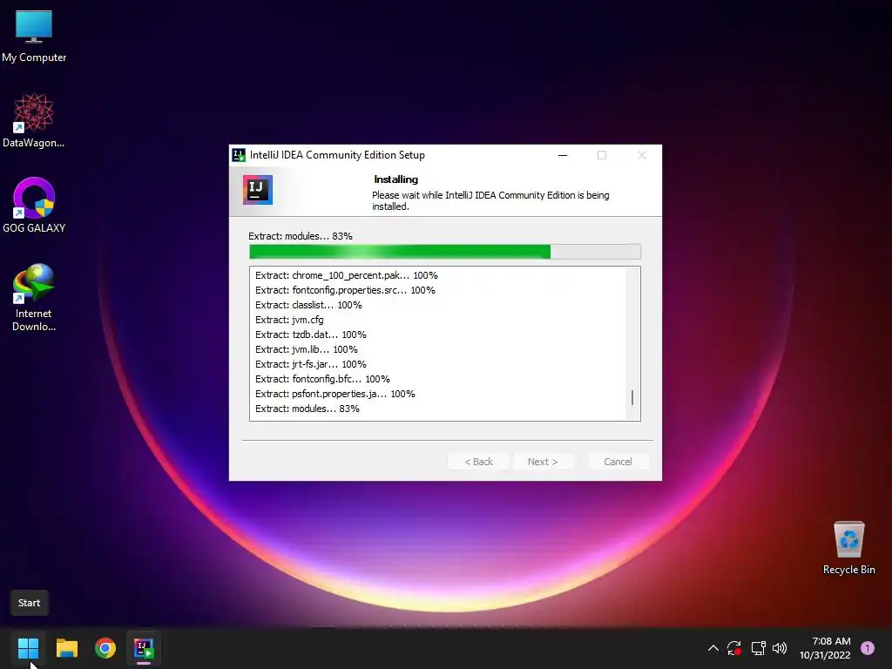Screen dimensions: 892x669
Task: Click the Start tooltip label
Action: click(29, 603)
